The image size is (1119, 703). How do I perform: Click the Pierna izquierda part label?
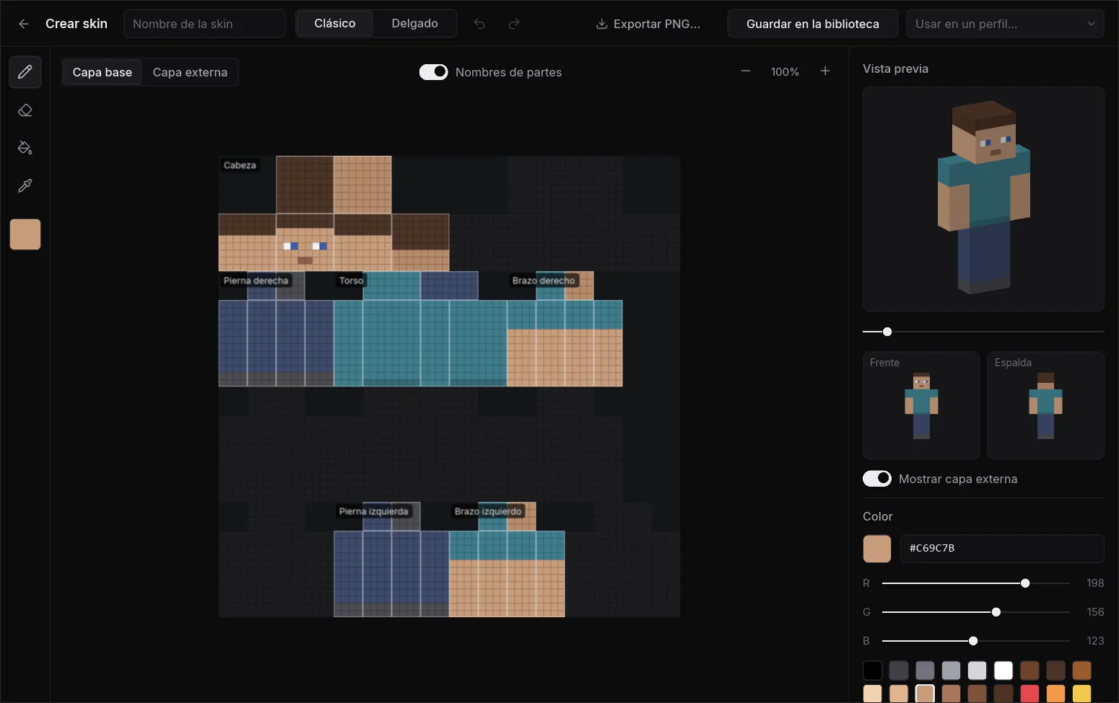point(373,511)
